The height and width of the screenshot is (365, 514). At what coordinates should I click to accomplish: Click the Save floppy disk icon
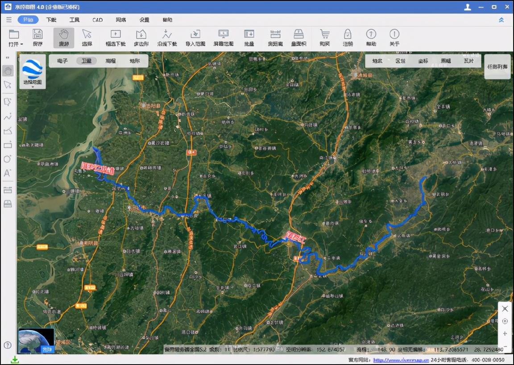tap(37, 34)
